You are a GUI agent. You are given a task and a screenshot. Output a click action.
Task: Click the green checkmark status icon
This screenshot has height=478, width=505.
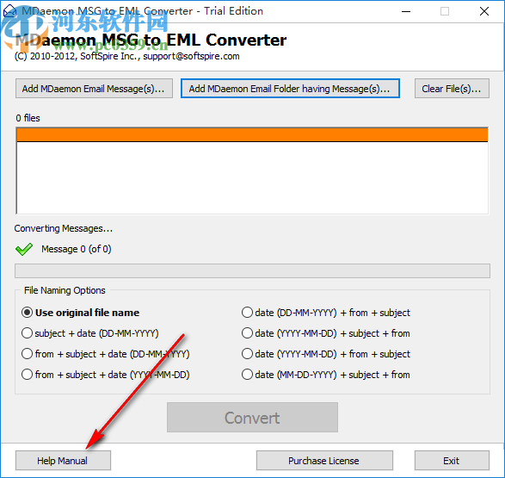pyautogui.click(x=24, y=249)
